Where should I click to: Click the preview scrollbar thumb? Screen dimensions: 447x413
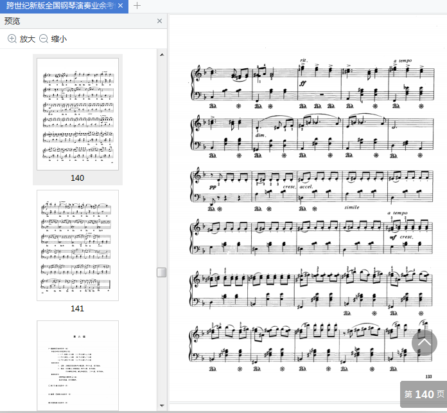coord(162,272)
